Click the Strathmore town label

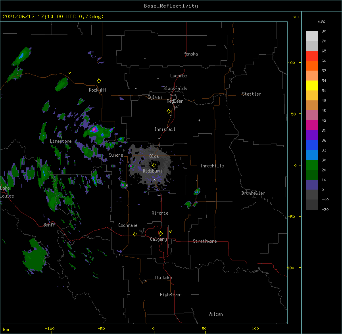tap(205, 241)
